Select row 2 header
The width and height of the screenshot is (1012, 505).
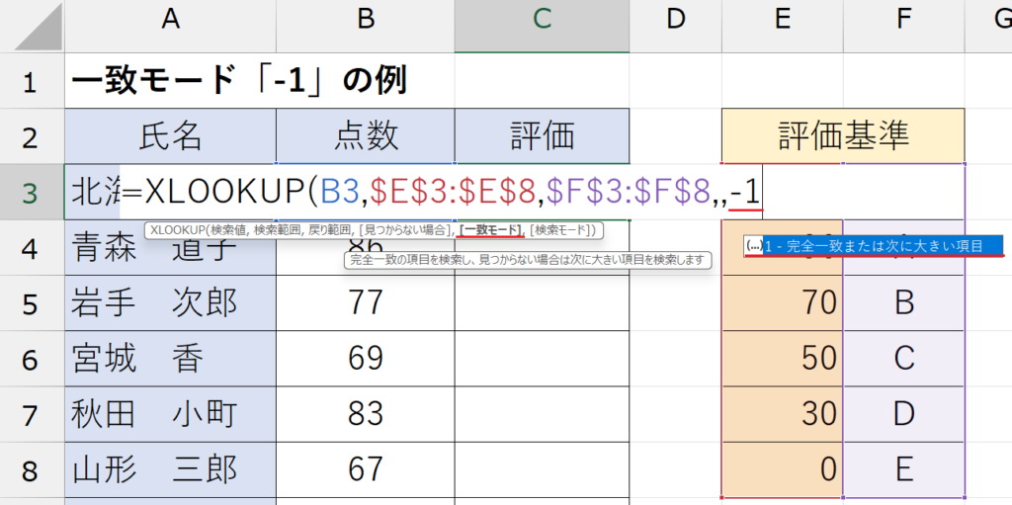coord(33,136)
